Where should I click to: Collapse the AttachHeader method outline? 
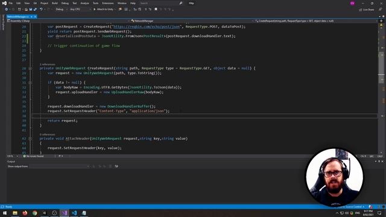[30, 139]
